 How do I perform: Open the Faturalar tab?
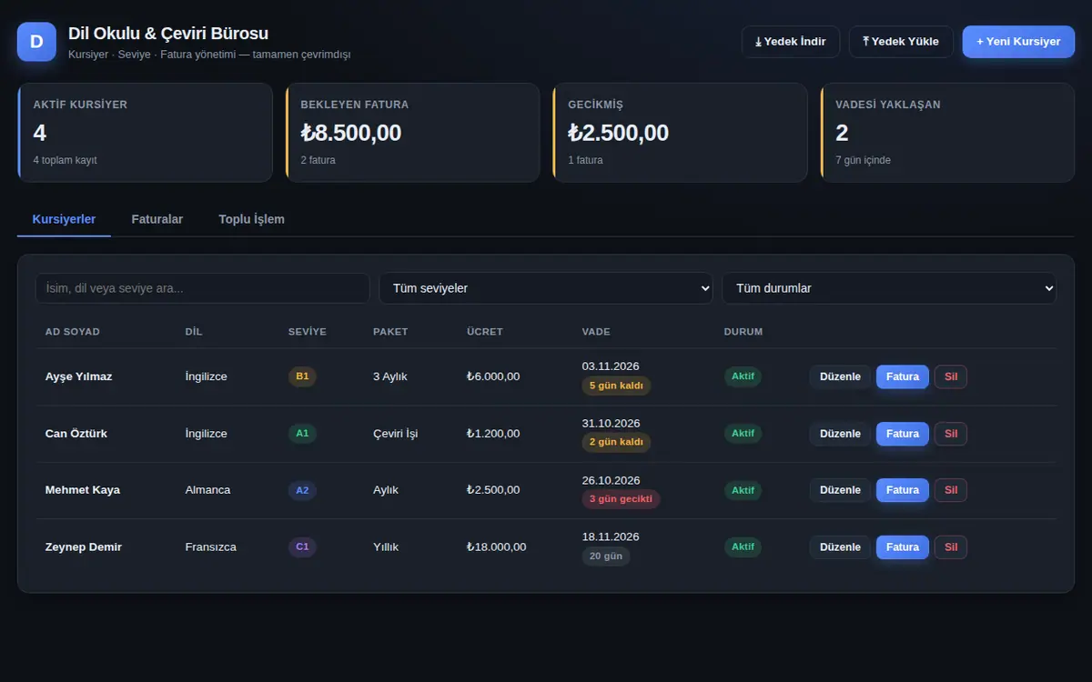click(157, 219)
